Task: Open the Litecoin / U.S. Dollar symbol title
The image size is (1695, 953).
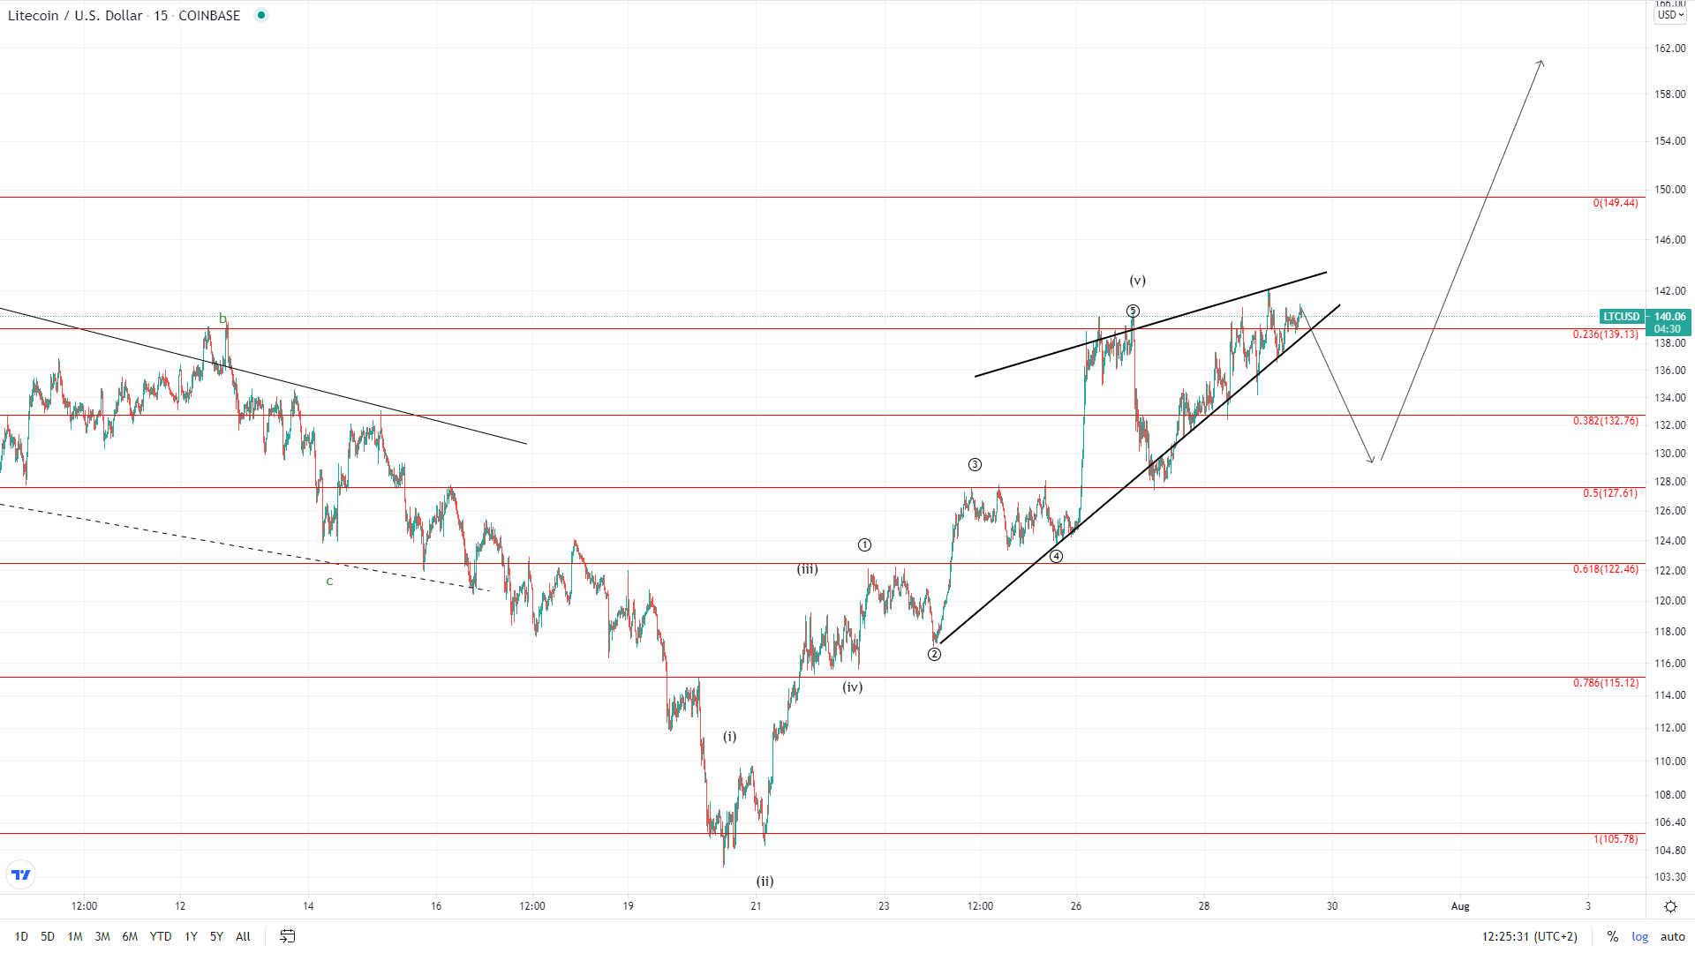Action: tap(75, 15)
